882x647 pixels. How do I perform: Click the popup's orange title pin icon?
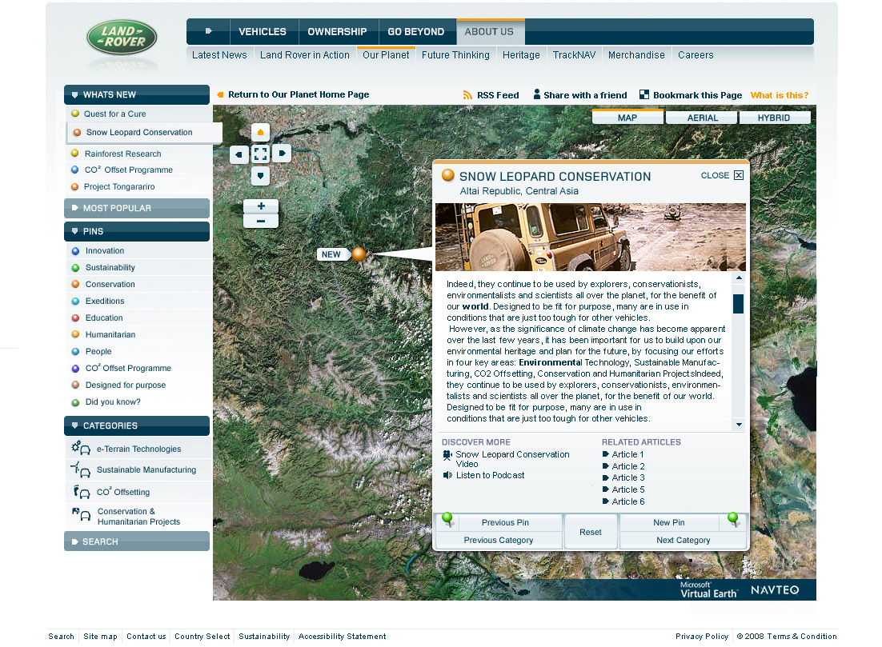click(447, 175)
